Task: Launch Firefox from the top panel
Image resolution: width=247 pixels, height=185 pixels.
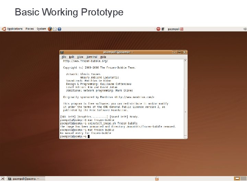Action: coord(50,29)
